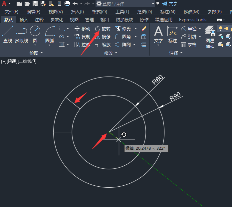Click the [-] viewport control
The width and height of the screenshot is (232, 207).
point(4,61)
